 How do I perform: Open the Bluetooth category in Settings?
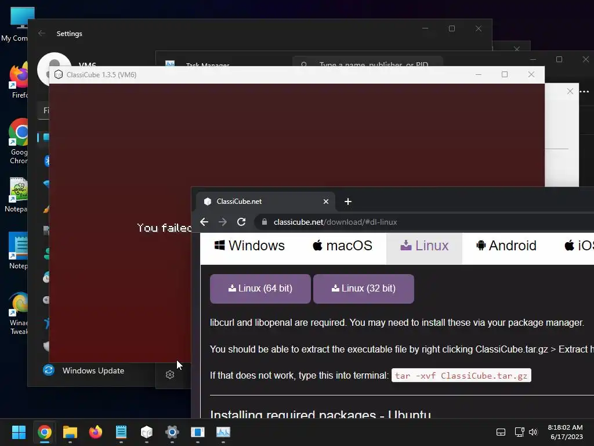46,161
